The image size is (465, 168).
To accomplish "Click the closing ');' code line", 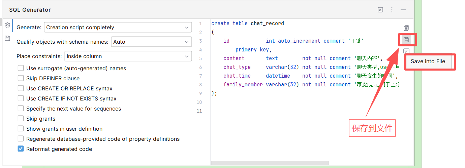I will coord(214,93).
